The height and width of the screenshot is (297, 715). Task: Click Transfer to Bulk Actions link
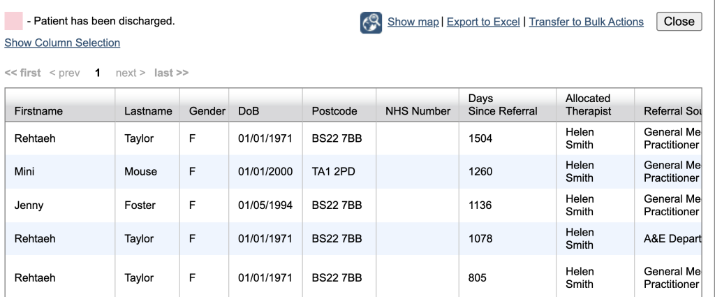coord(586,22)
